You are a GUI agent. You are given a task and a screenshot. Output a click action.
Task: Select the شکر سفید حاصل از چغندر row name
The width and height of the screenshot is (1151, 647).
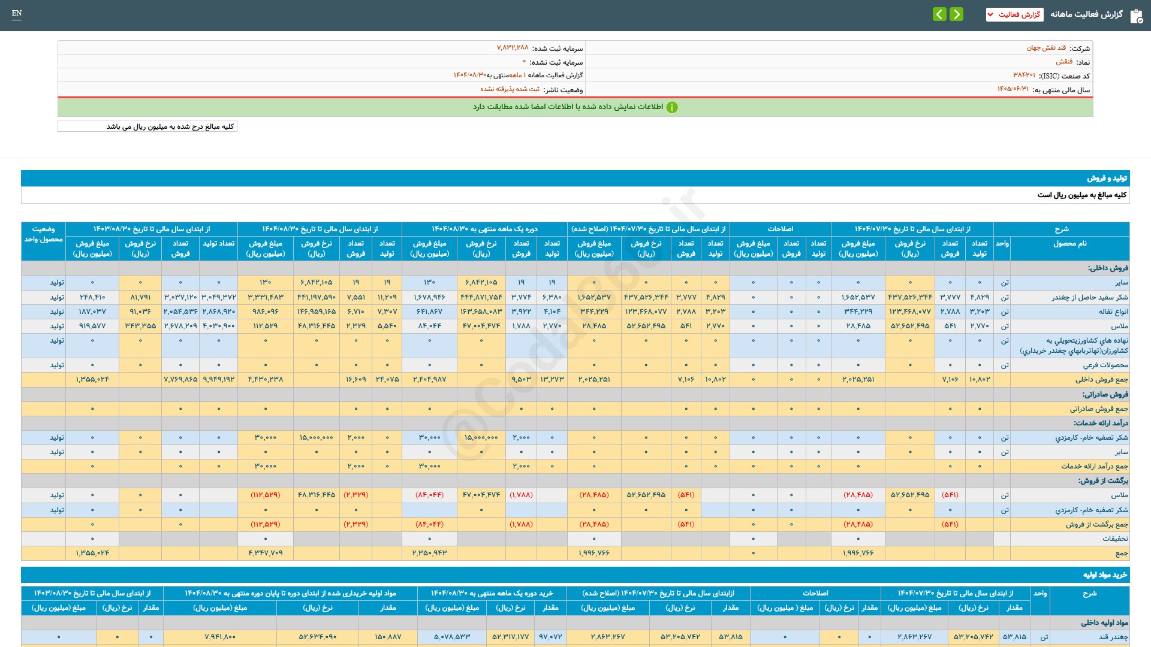pyautogui.click(x=1089, y=297)
